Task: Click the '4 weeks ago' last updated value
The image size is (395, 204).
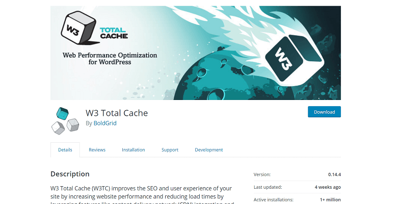Action: coord(328,187)
